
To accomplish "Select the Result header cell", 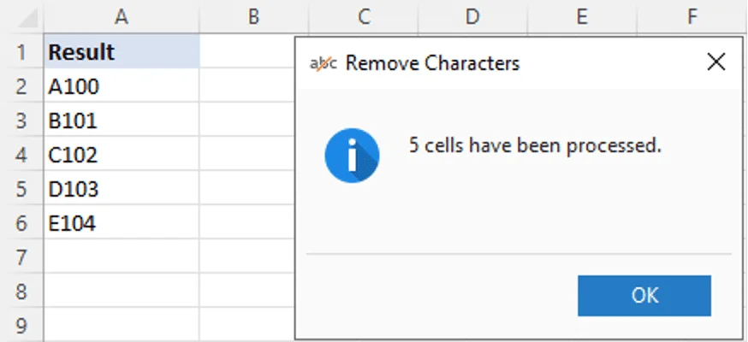I will click(x=121, y=52).
